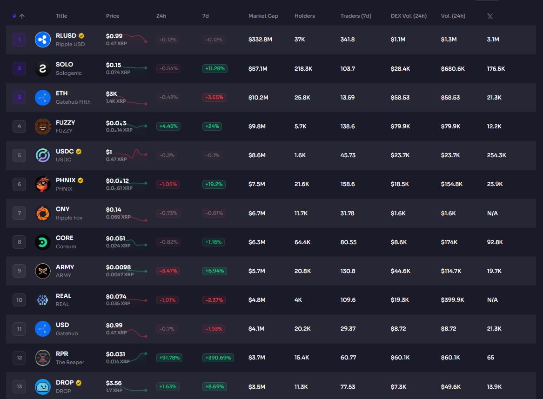
Task: Sort table by 7d change column
Action: tap(205, 16)
